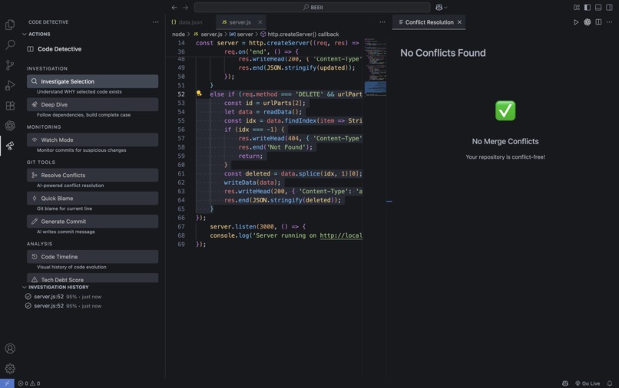
Task: Show code actions lightbulb on line 52
Action: click(x=199, y=94)
